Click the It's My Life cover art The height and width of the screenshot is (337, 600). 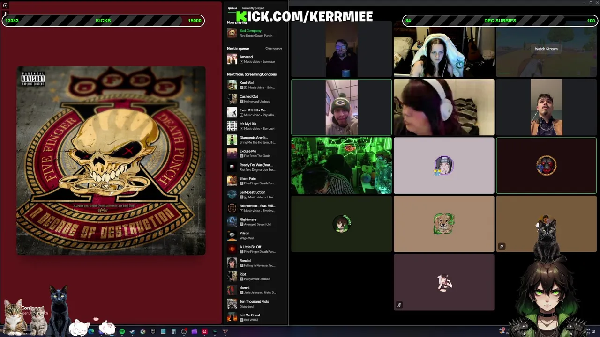click(x=232, y=126)
